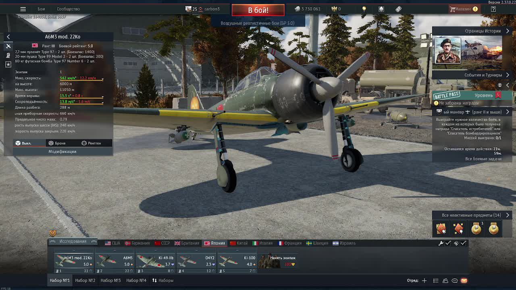Select the gold medal item with count 3
The height and width of the screenshot is (290, 516).
tap(476, 229)
